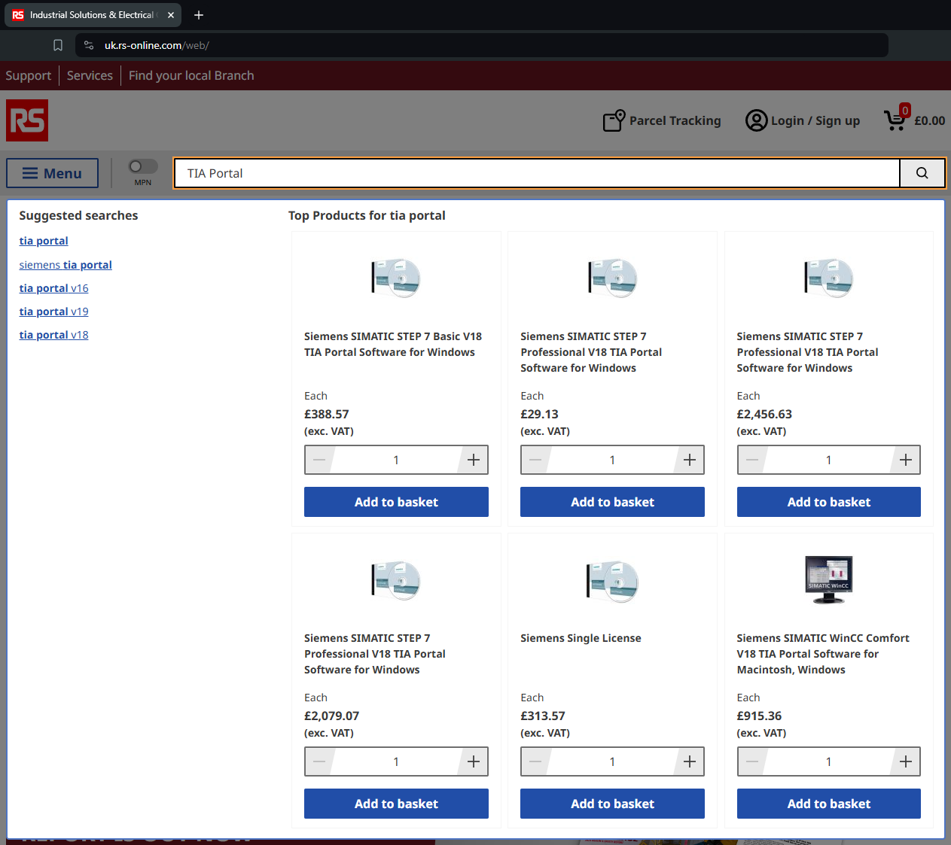Image resolution: width=951 pixels, height=845 pixels.
Task: Open the shopping basket cart icon
Action: (x=895, y=120)
